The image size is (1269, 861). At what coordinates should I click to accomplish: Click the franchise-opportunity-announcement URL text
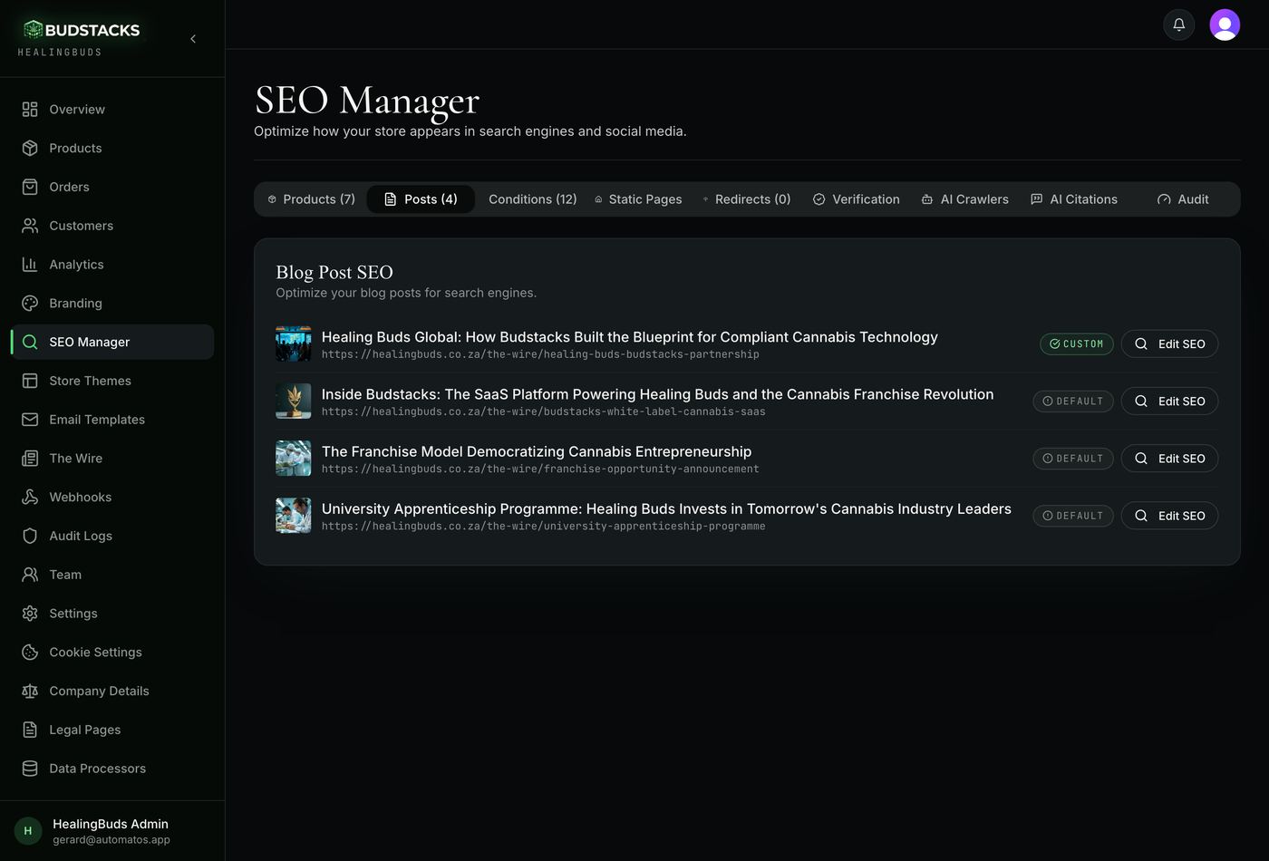pyautogui.click(x=540, y=469)
